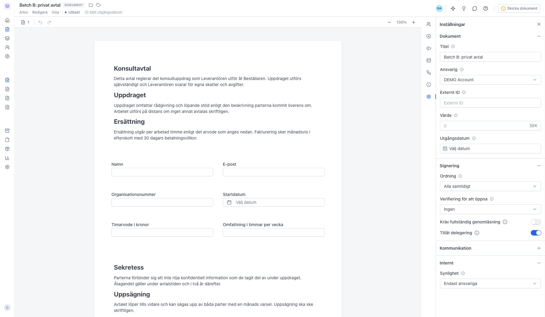Open the add content plus-circle icon
The image size is (545, 317).
429,36
